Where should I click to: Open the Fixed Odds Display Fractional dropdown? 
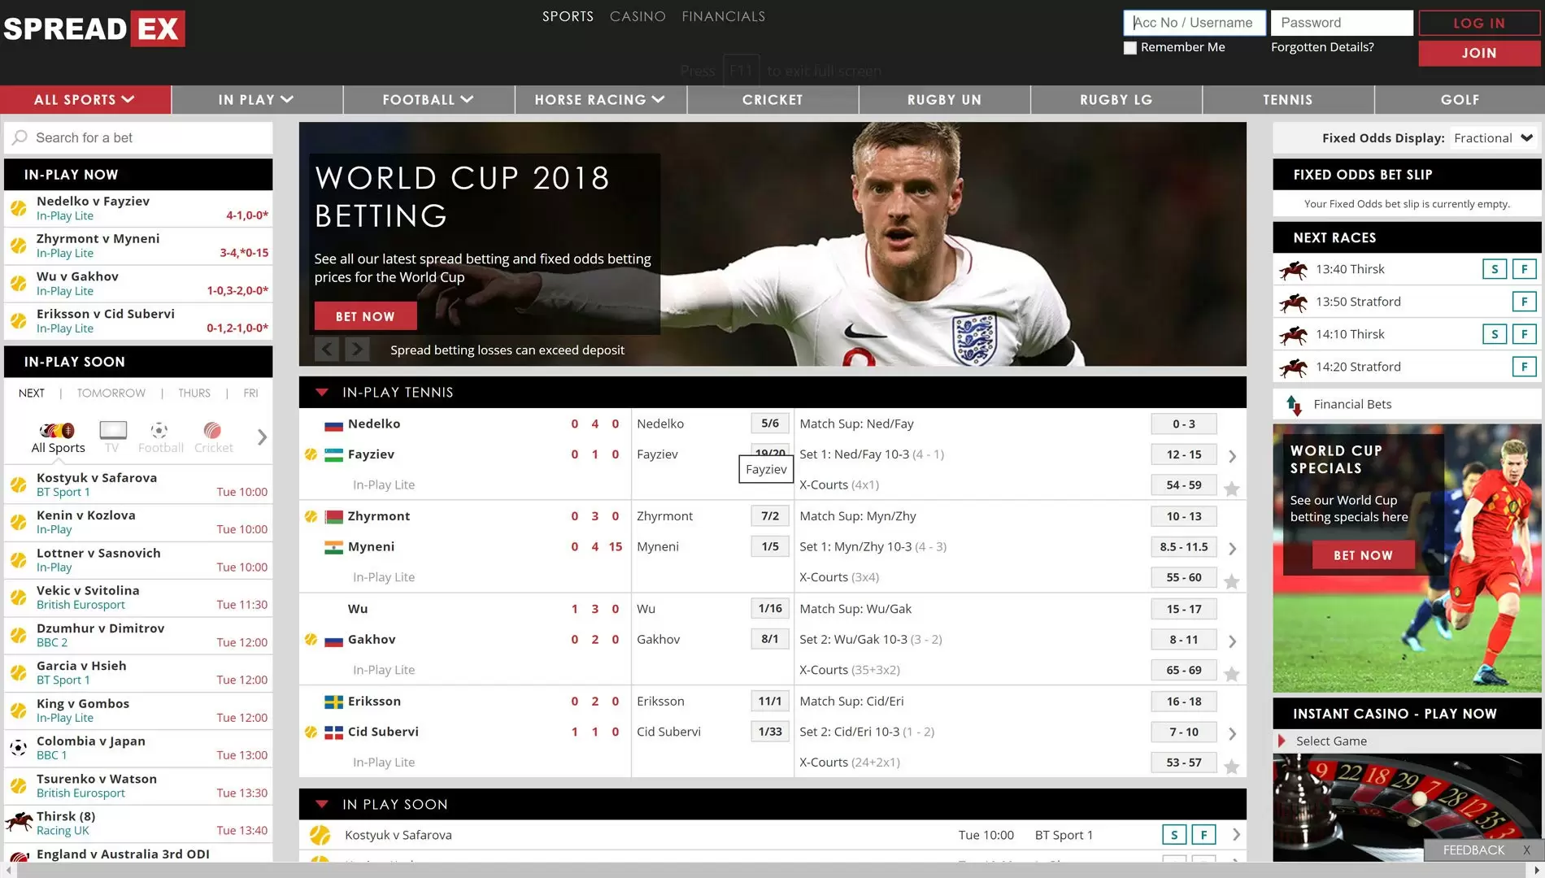pos(1494,138)
